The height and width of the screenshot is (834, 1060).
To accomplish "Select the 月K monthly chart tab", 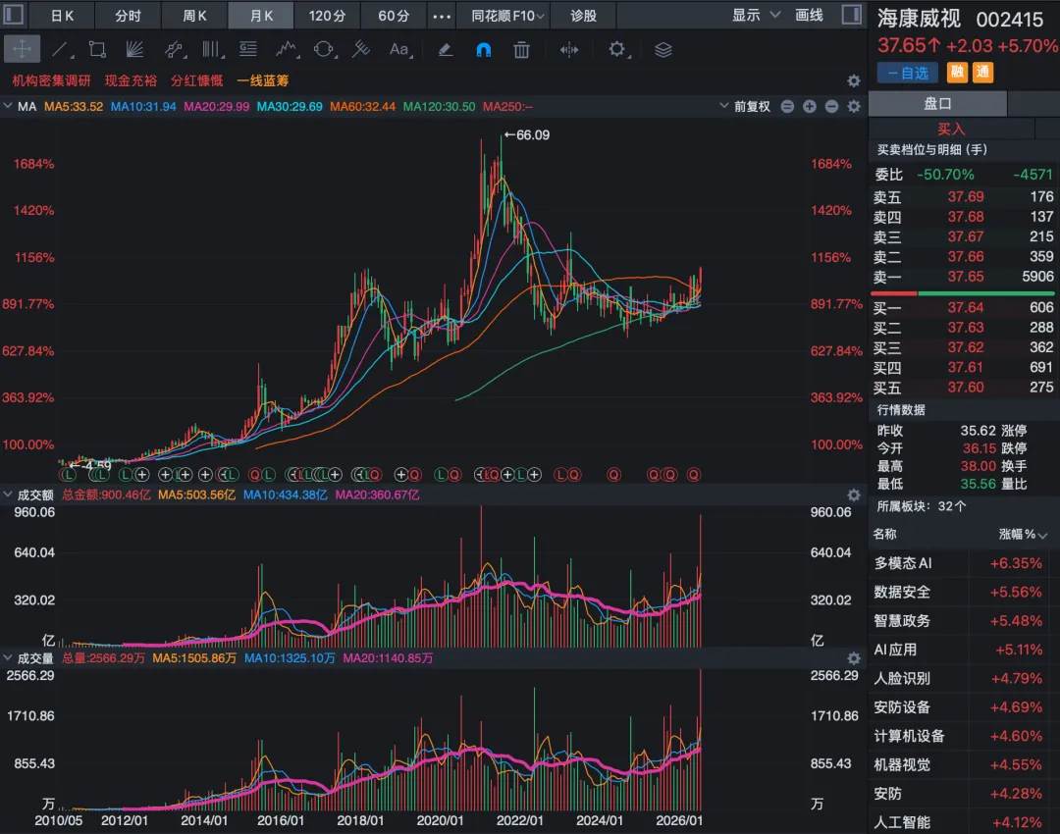I will click(x=261, y=15).
